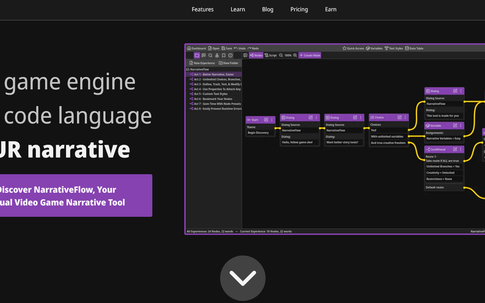Click New Experience button
485x303 pixels.
[202, 63]
